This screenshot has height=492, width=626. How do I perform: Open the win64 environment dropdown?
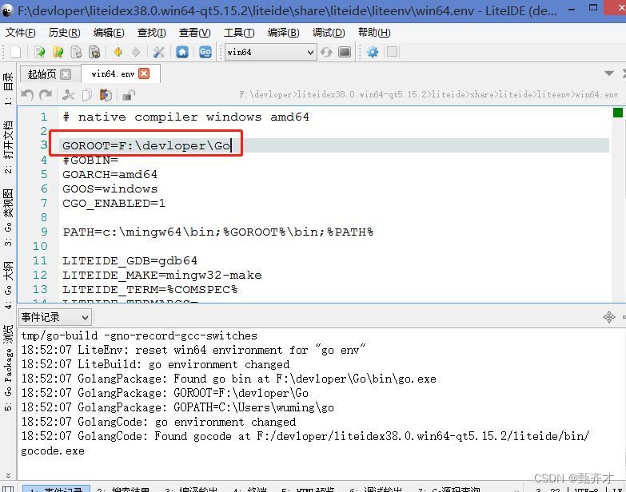[271, 52]
